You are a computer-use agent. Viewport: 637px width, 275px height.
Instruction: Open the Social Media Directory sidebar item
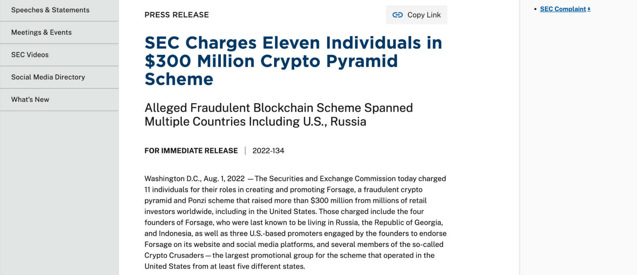pos(48,77)
